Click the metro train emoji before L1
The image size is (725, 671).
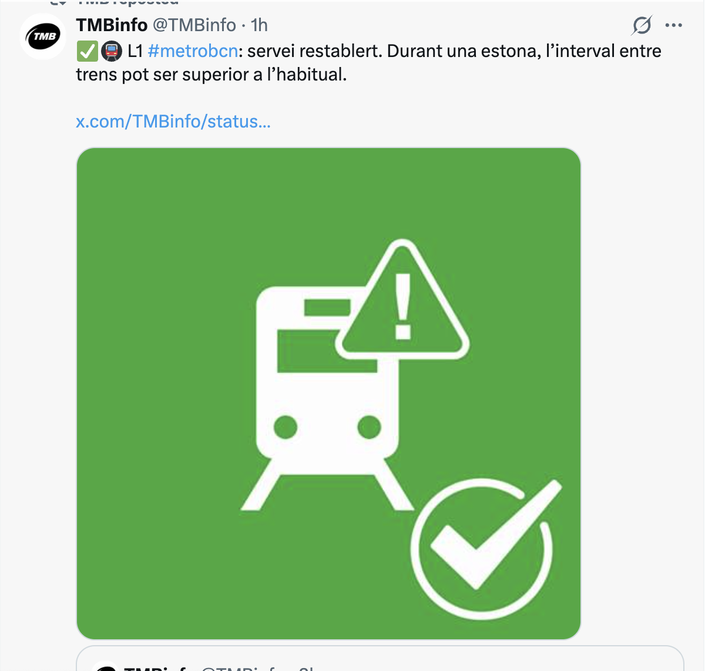[112, 52]
